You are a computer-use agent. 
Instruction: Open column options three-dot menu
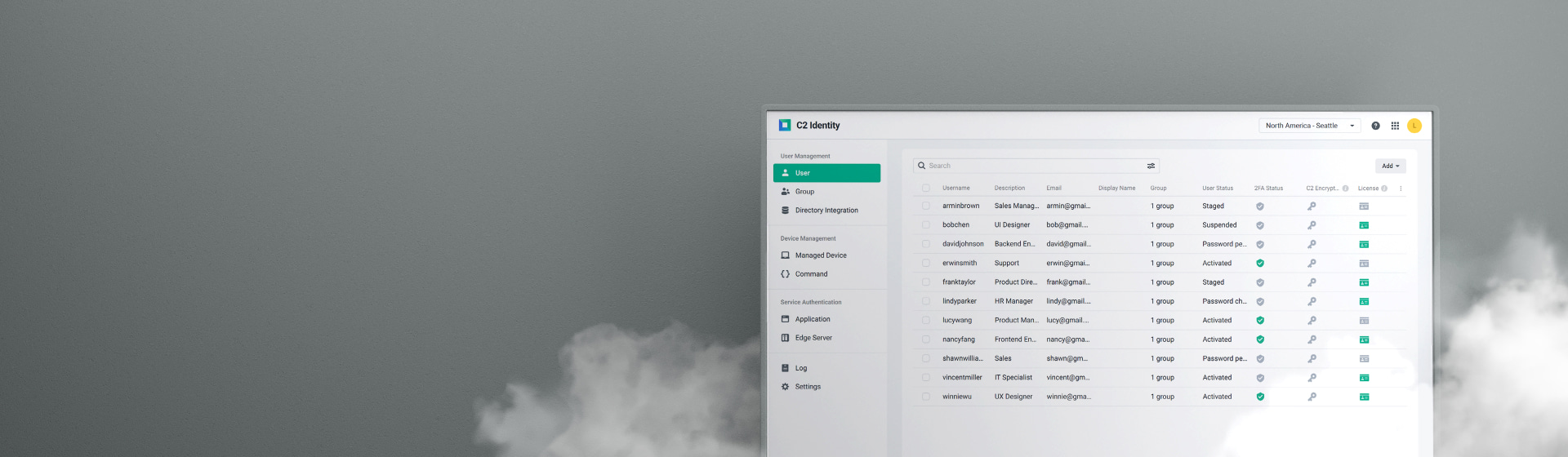click(x=1401, y=189)
